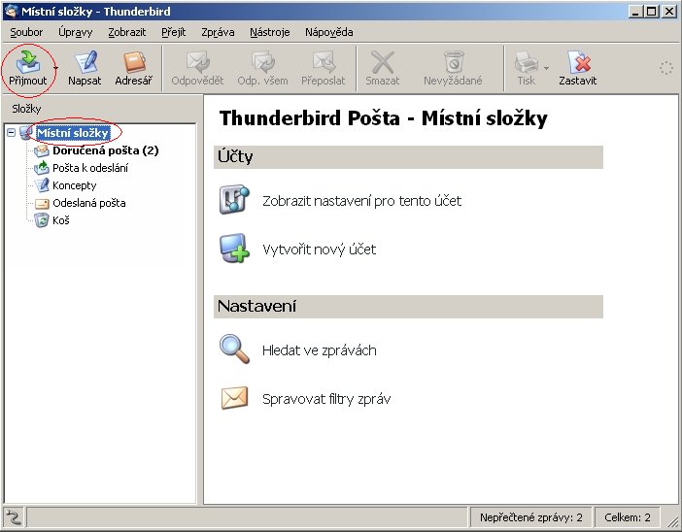Open the Adresář address book
682x532 pixels.
tap(135, 62)
